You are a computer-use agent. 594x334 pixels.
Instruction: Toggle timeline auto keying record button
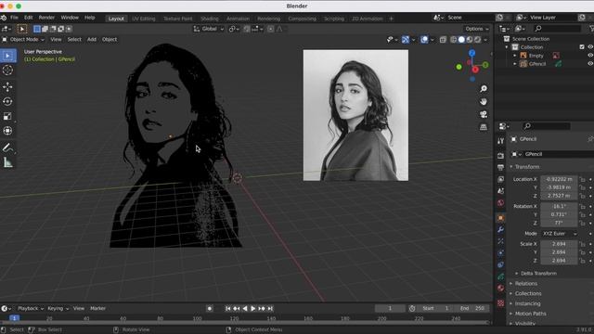pos(210,309)
